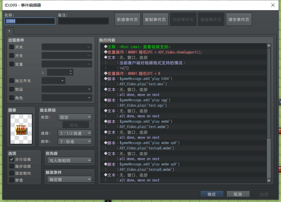Open the 速度 speed dropdown
This screenshot has height=202, width=281.
tap(75, 133)
